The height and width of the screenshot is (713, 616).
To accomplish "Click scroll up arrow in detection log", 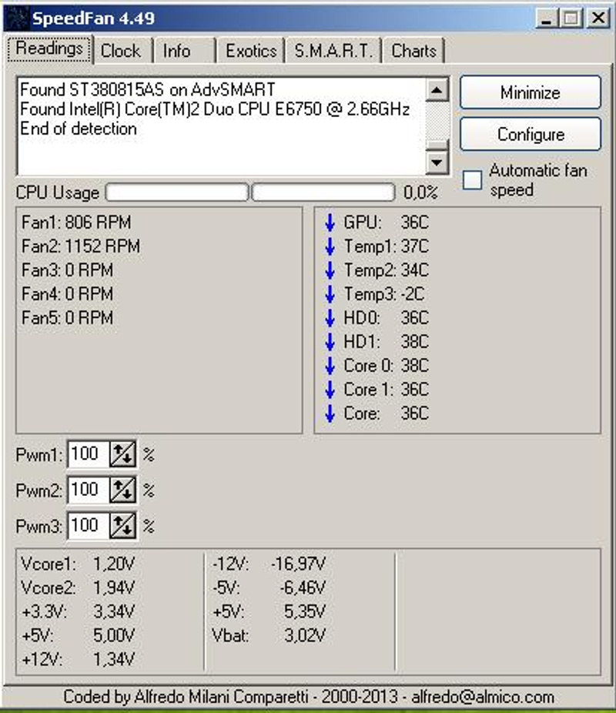I will pos(437,90).
